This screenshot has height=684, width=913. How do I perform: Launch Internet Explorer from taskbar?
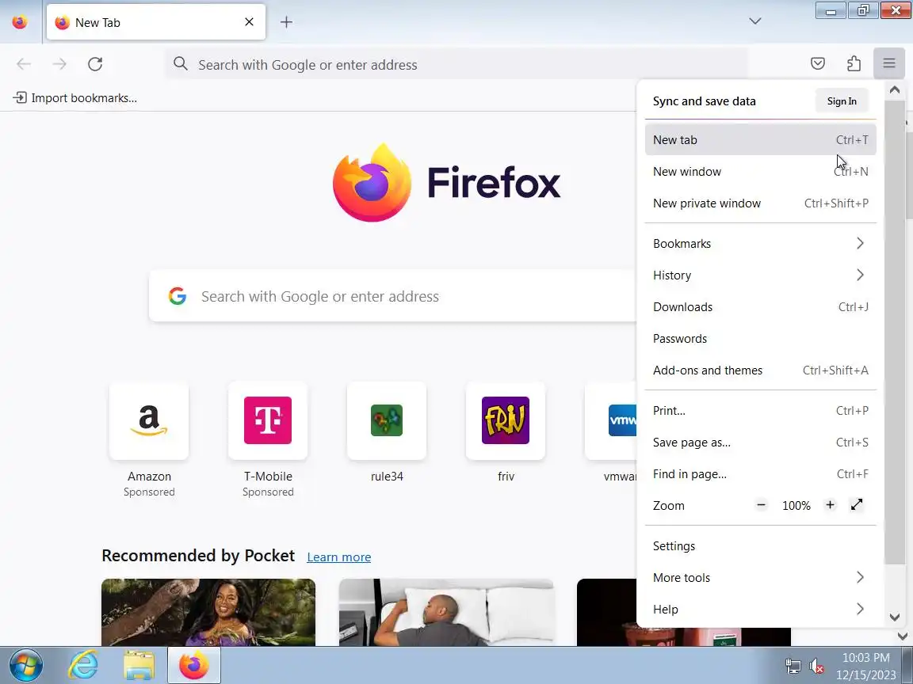point(83,665)
